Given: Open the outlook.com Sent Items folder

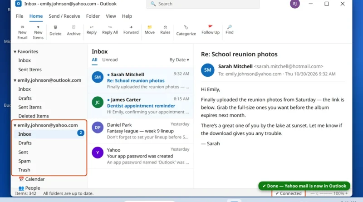Looking at the screenshot, I should coord(30,107).
